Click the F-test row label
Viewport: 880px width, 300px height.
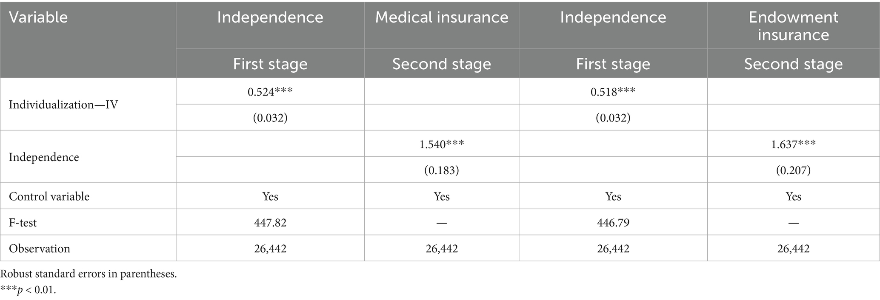(23, 222)
